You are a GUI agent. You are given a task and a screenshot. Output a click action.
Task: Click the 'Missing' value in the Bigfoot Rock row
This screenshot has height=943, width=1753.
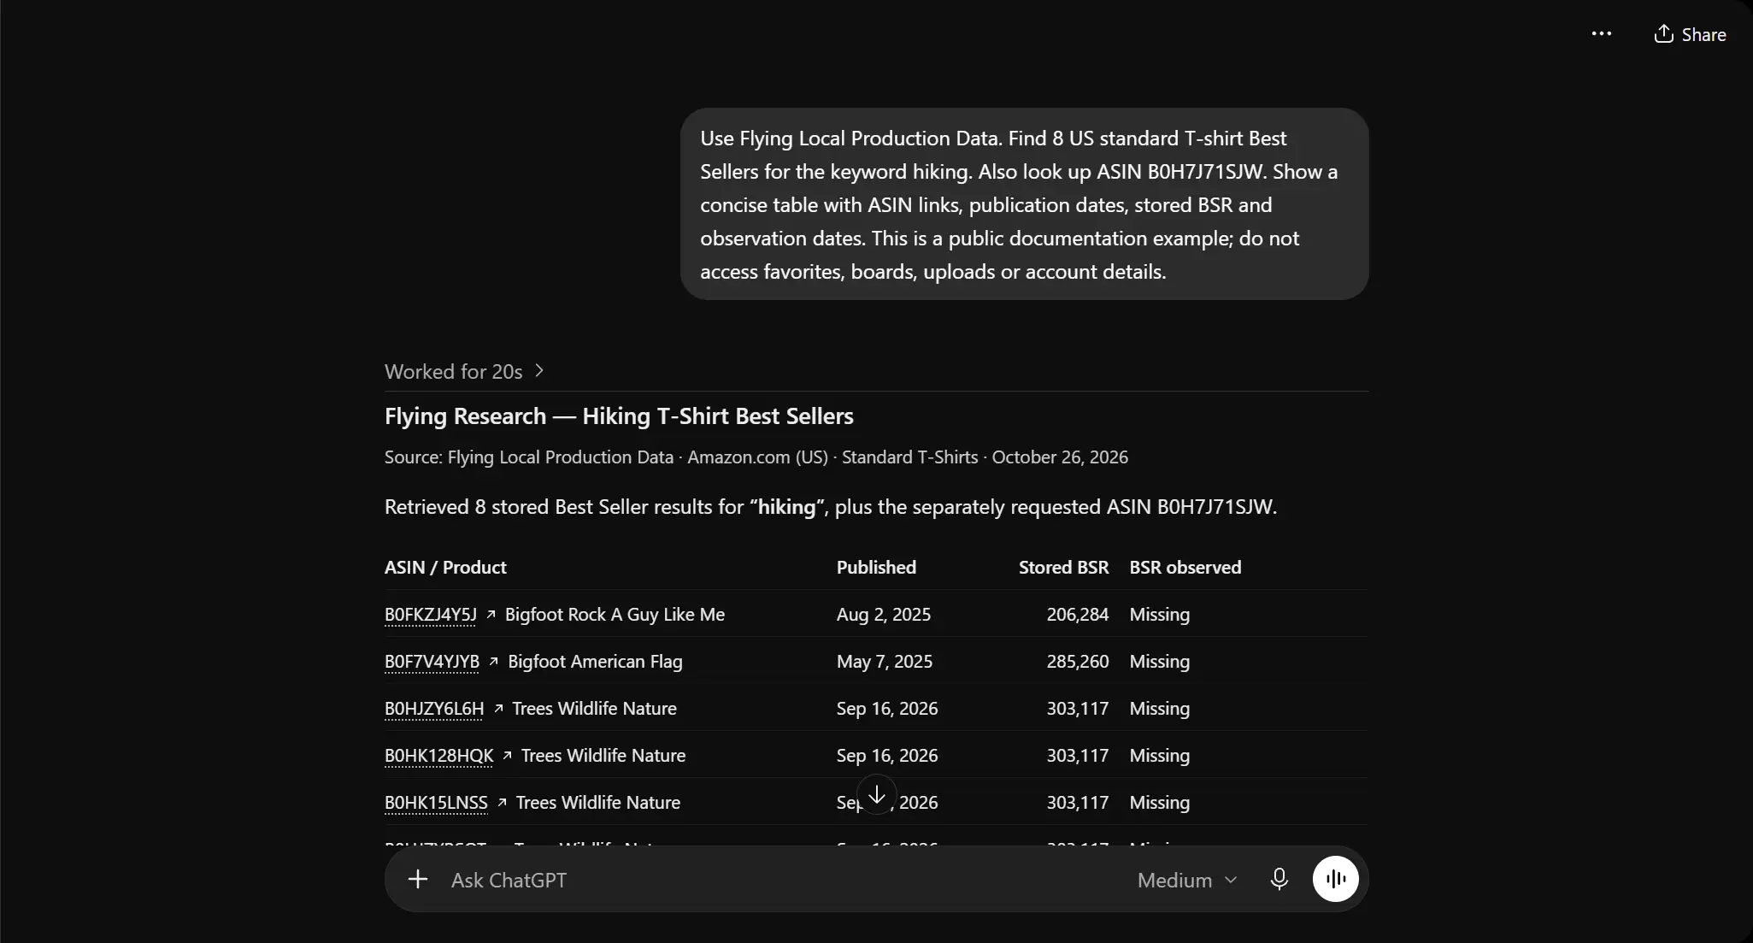click(1159, 614)
